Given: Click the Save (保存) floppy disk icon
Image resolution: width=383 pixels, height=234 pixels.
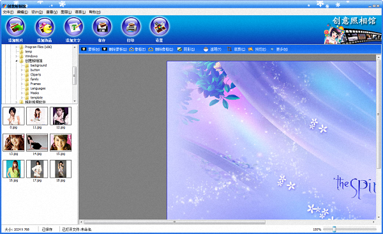Looking at the screenshot, I should 102,27.
